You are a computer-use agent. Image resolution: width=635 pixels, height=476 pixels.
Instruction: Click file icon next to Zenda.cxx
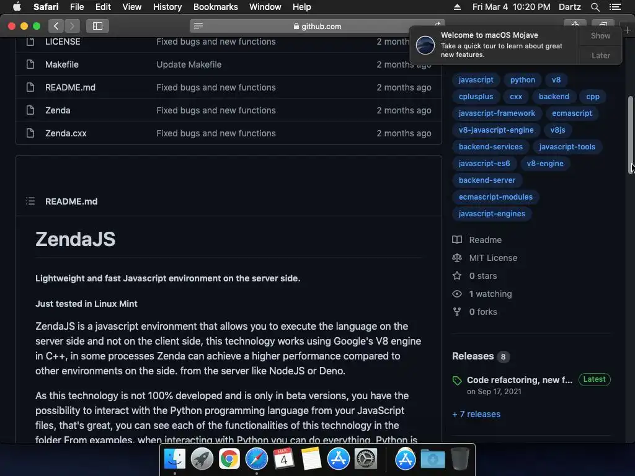pyautogui.click(x=30, y=133)
